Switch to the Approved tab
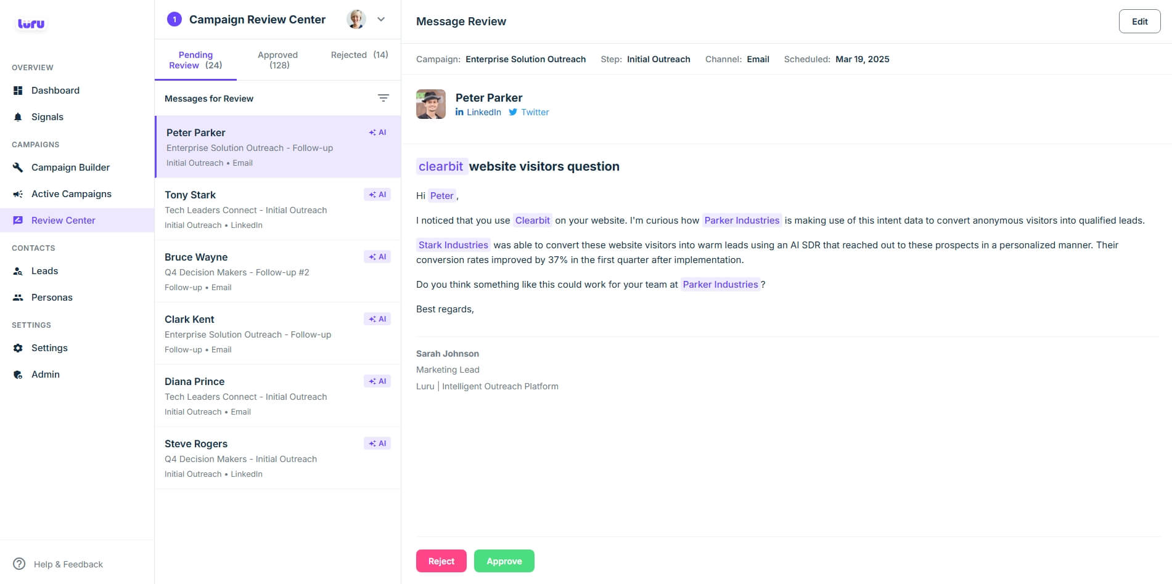The height and width of the screenshot is (584, 1172). click(277, 60)
